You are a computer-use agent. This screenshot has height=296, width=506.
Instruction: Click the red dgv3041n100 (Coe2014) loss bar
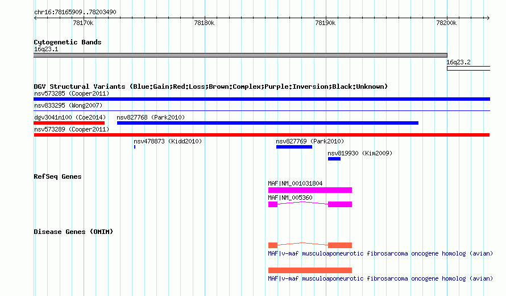coord(69,123)
